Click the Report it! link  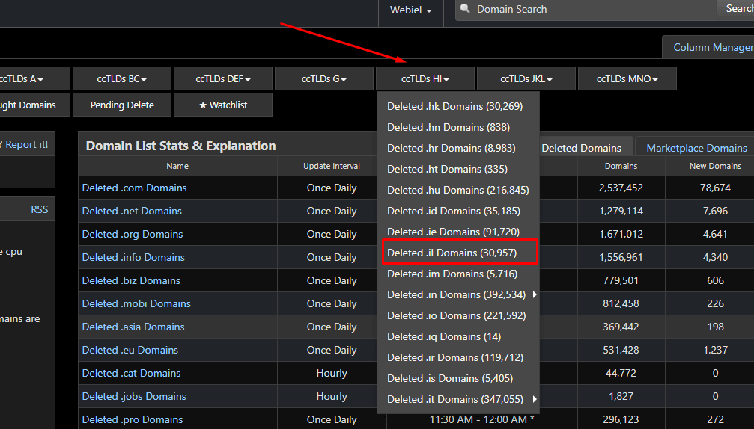[x=26, y=144]
